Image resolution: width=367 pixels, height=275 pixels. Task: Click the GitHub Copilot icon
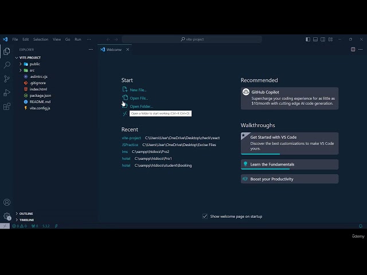[x=246, y=92]
